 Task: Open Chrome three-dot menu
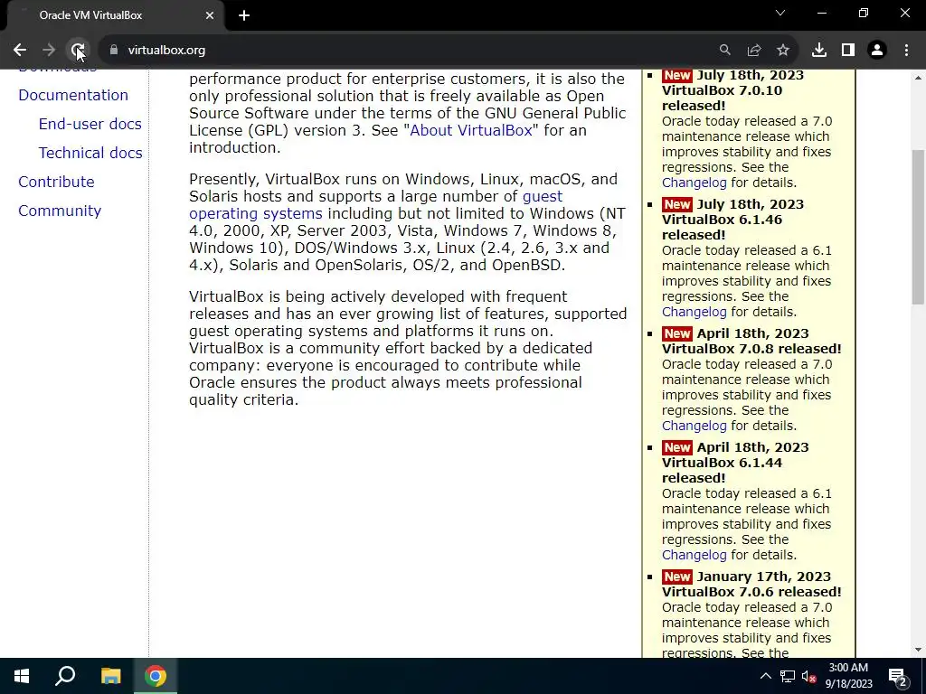(906, 51)
